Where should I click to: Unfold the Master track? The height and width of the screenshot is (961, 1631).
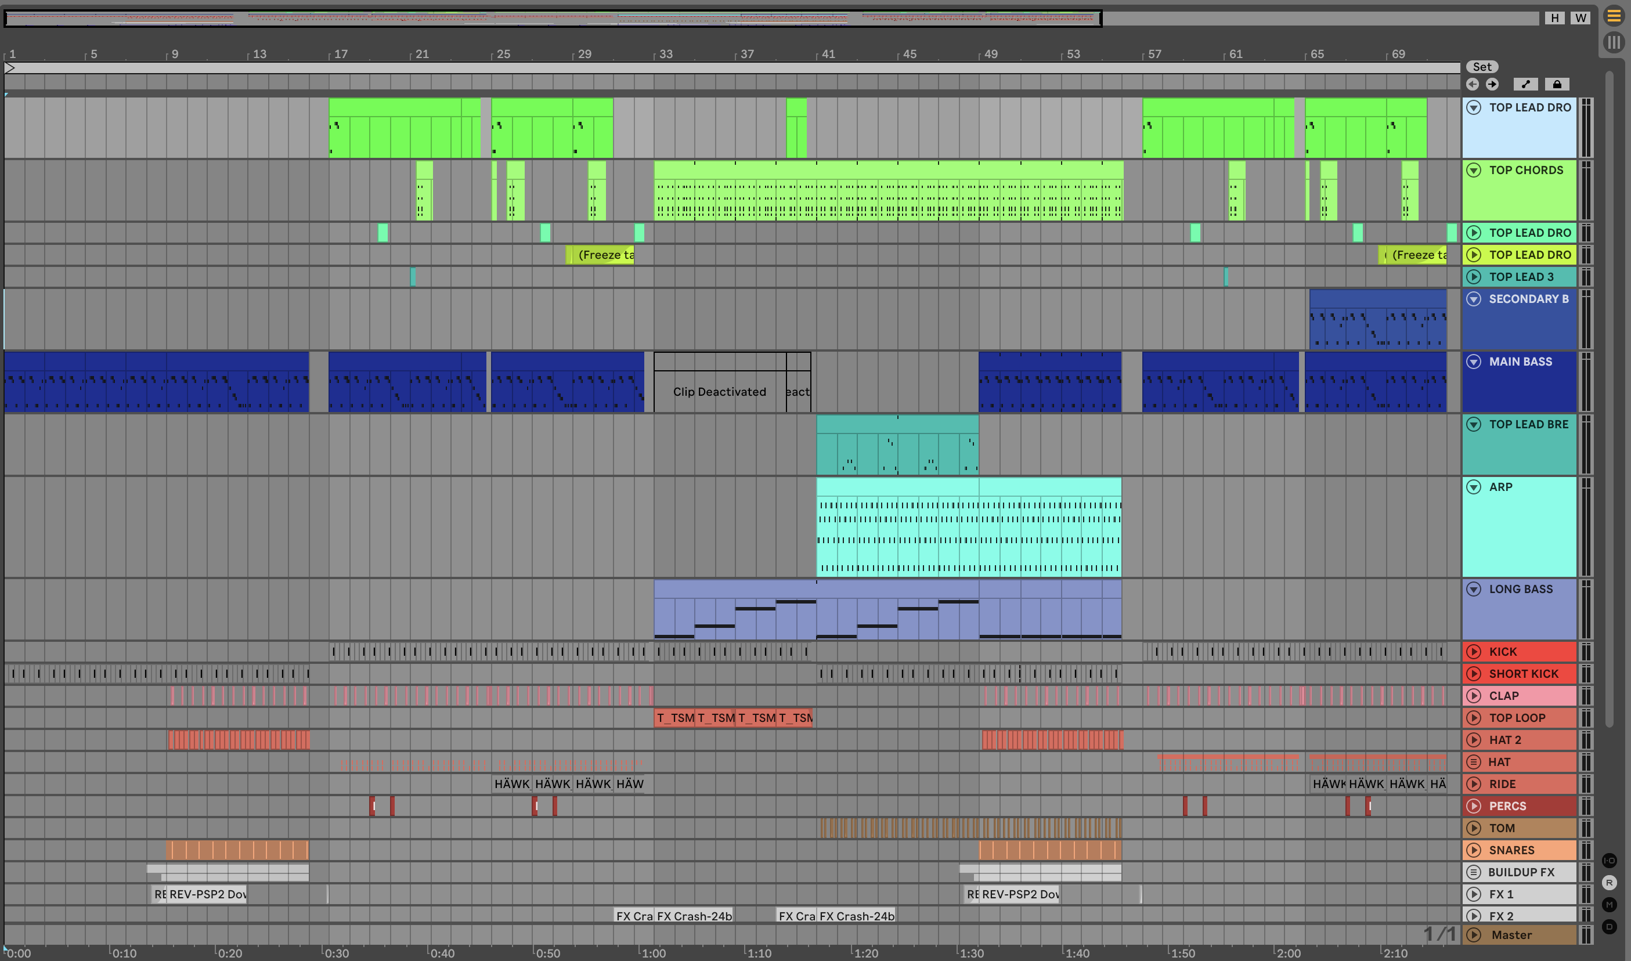(1474, 934)
